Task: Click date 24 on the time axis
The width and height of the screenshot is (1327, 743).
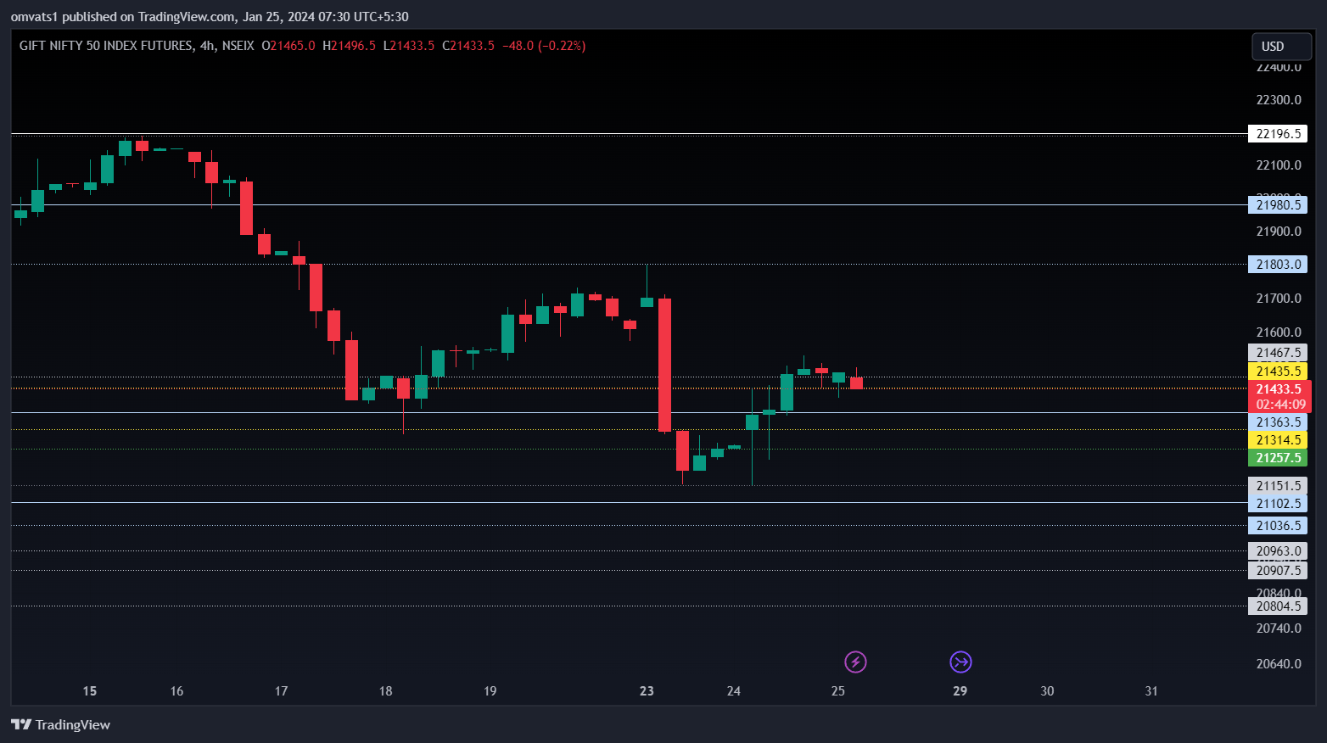Action: click(x=733, y=691)
